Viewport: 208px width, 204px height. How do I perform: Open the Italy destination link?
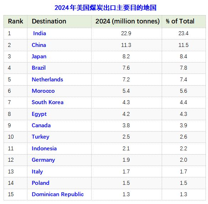37,172
